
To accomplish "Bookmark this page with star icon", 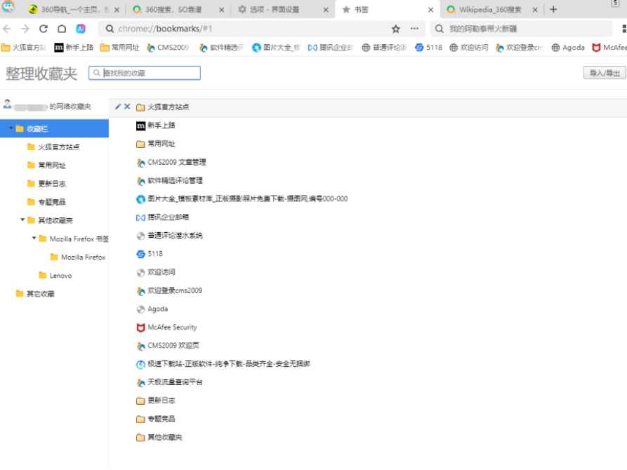I will pyautogui.click(x=396, y=29).
